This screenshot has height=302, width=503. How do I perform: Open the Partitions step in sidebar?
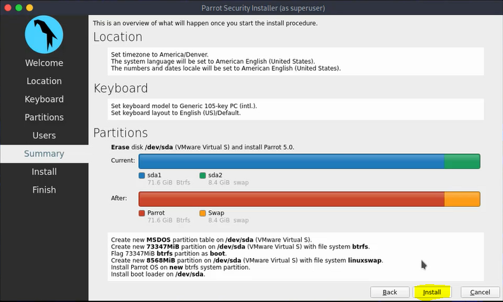coord(44,117)
